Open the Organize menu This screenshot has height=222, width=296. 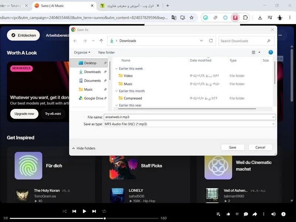coord(82,52)
